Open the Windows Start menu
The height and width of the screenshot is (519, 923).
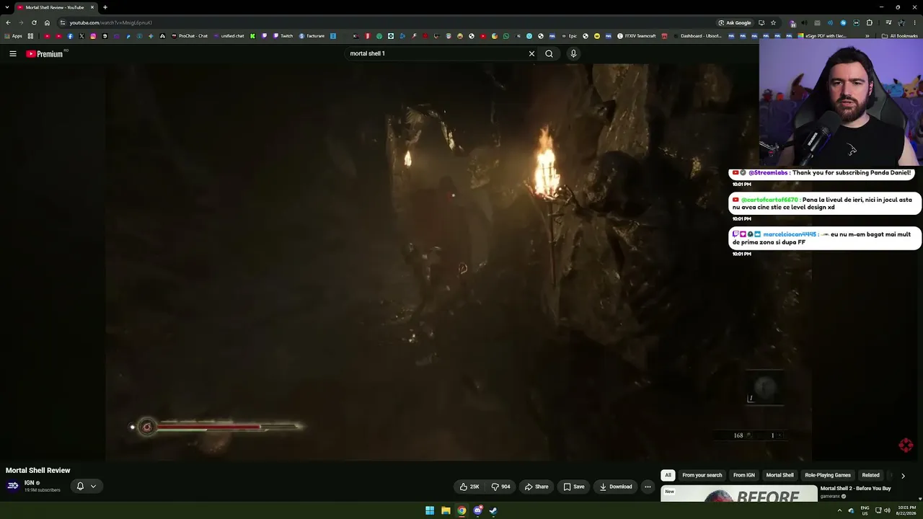pyautogui.click(x=430, y=510)
